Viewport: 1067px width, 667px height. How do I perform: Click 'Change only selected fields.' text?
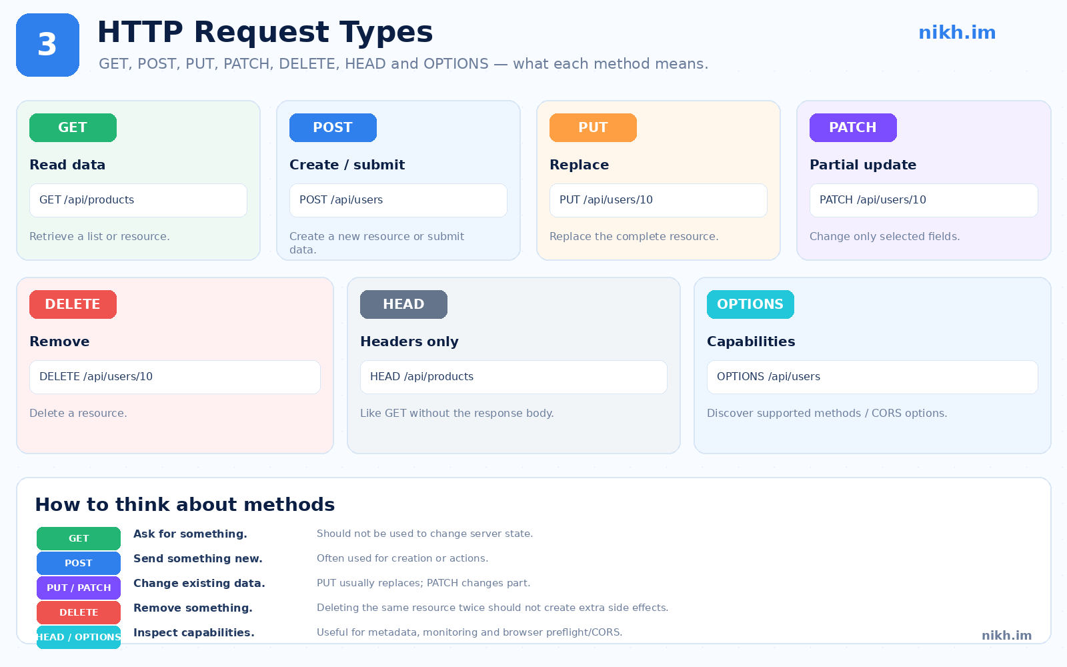pos(885,236)
